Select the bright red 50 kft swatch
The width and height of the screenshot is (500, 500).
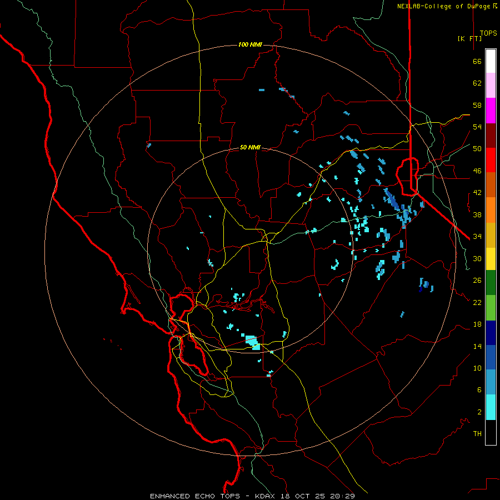coord(491,160)
